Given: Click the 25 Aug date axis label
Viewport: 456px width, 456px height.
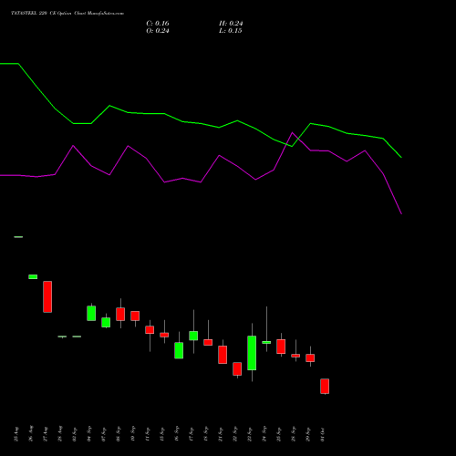Looking at the screenshot, I should tap(16, 434).
